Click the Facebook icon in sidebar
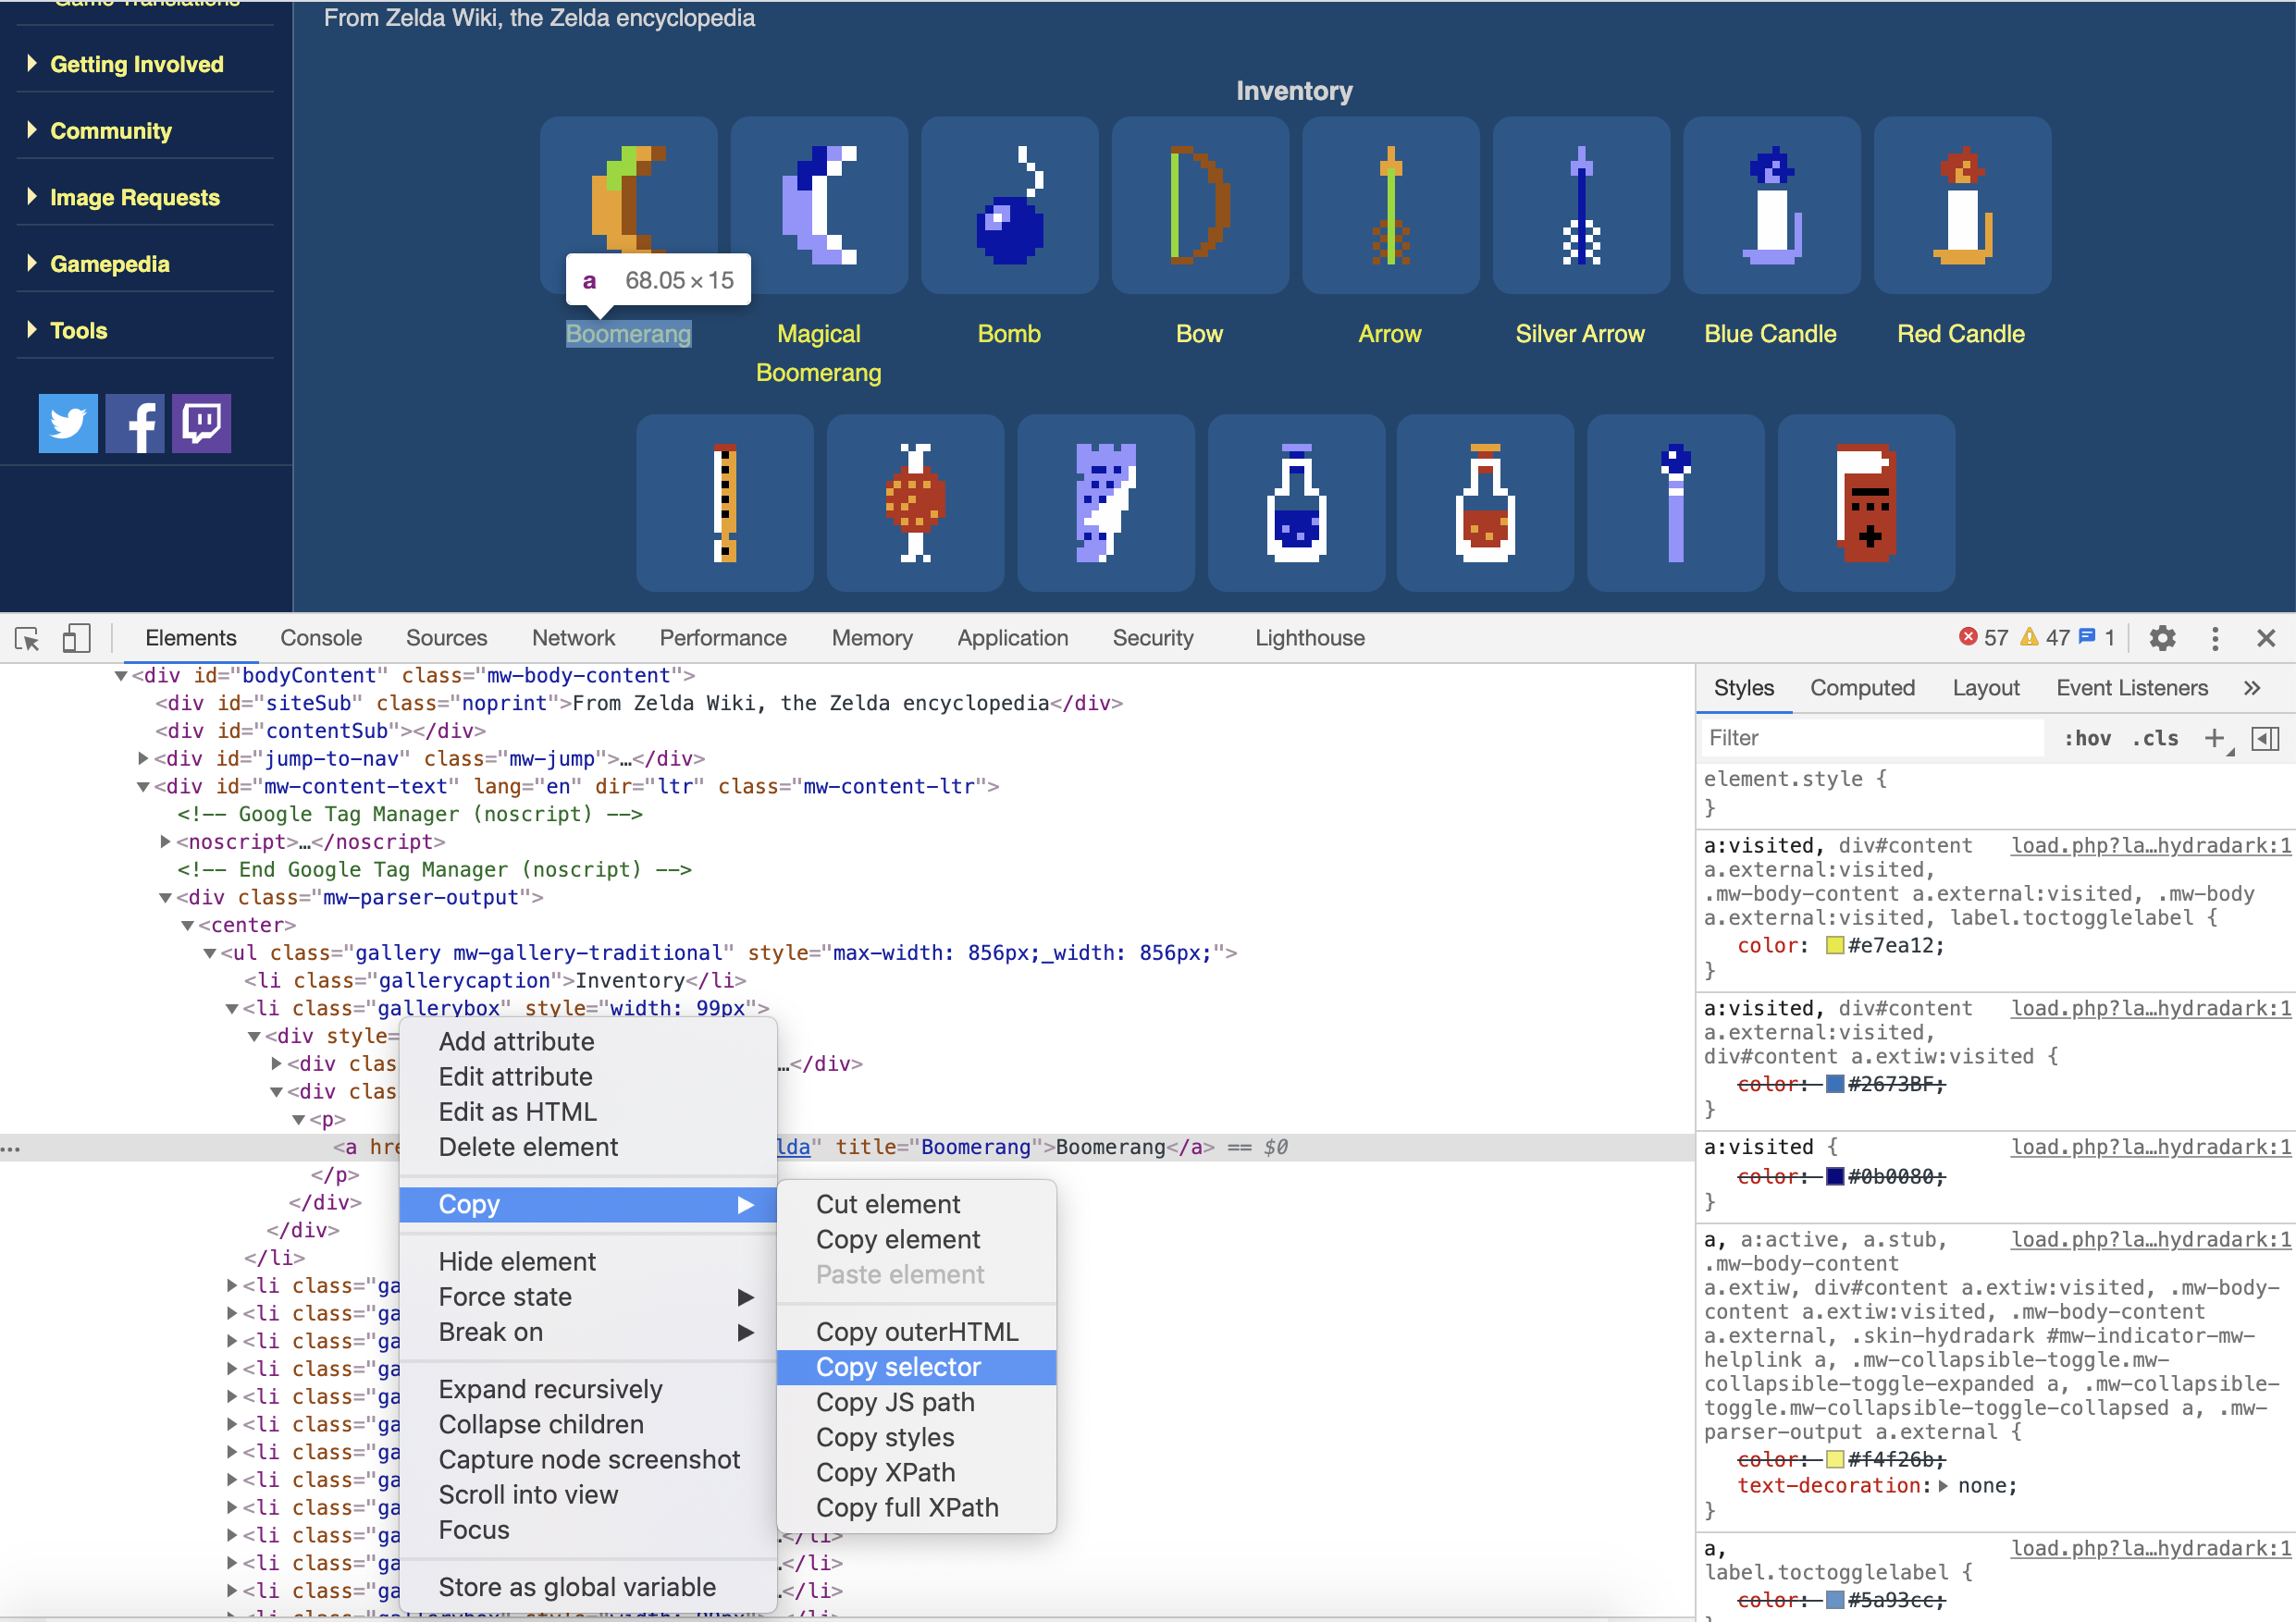This screenshot has height=1622, width=2296. (x=135, y=424)
